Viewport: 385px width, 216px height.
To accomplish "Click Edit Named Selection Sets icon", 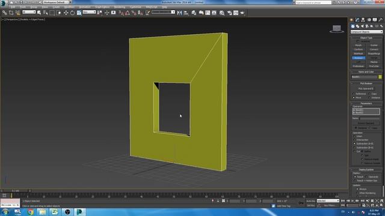I will (x=147, y=13).
